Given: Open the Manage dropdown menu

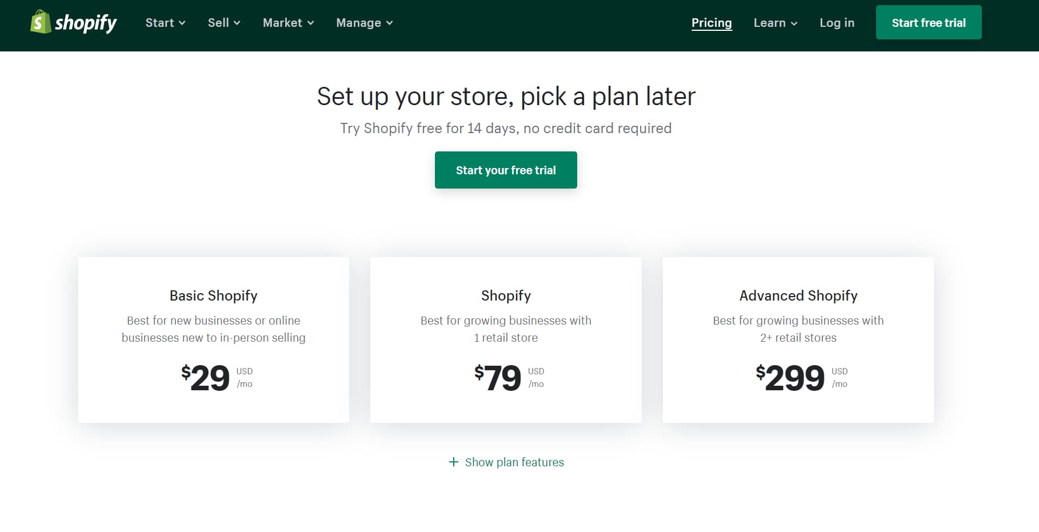Looking at the screenshot, I should 363,23.
